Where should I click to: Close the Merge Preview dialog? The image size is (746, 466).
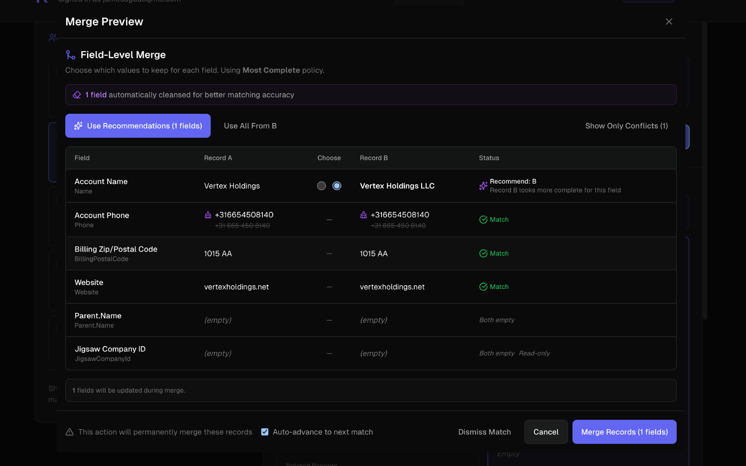[x=669, y=22]
